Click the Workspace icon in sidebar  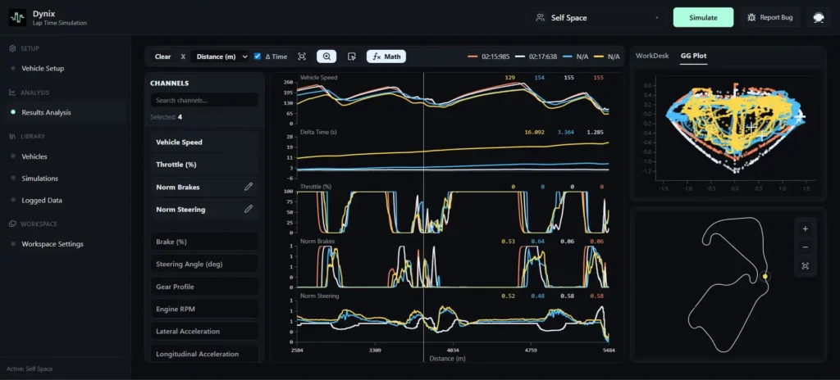point(12,224)
